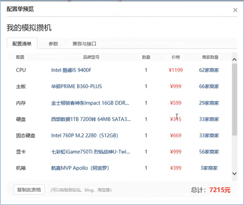Click the 显卡 row label
Screen dimensions: 244x205
pos(21,151)
